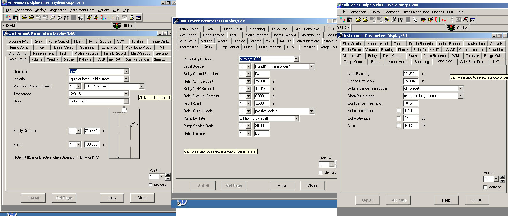Check the Noise checkbox
The height and width of the screenshot is (216, 508).
399,126
